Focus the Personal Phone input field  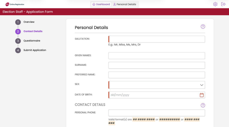coord(156,113)
